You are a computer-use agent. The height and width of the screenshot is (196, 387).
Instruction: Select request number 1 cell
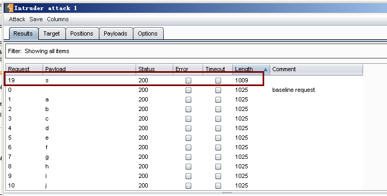(x=10, y=100)
